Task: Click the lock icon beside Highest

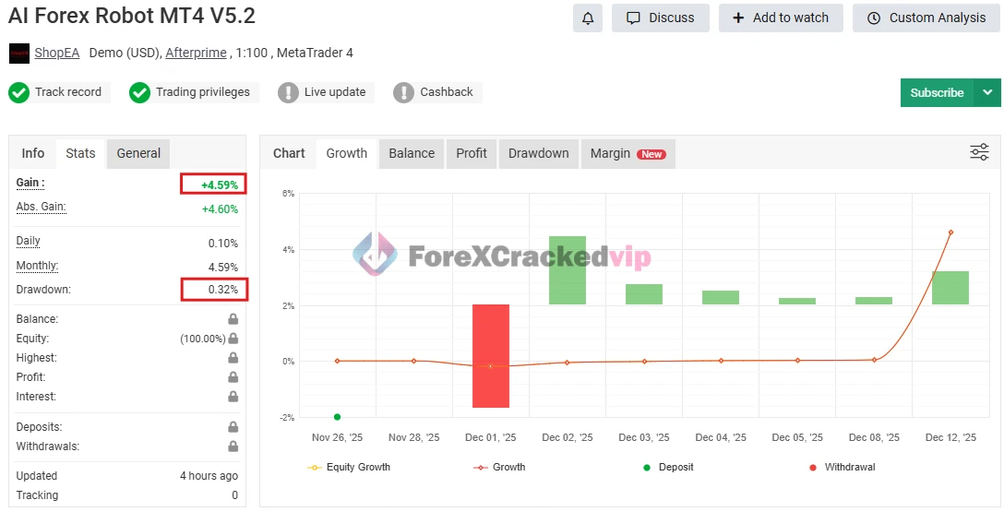Action: (x=233, y=358)
